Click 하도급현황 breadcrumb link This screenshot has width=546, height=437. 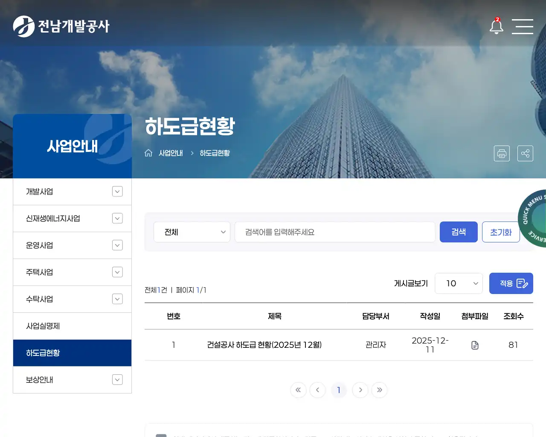tap(215, 153)
